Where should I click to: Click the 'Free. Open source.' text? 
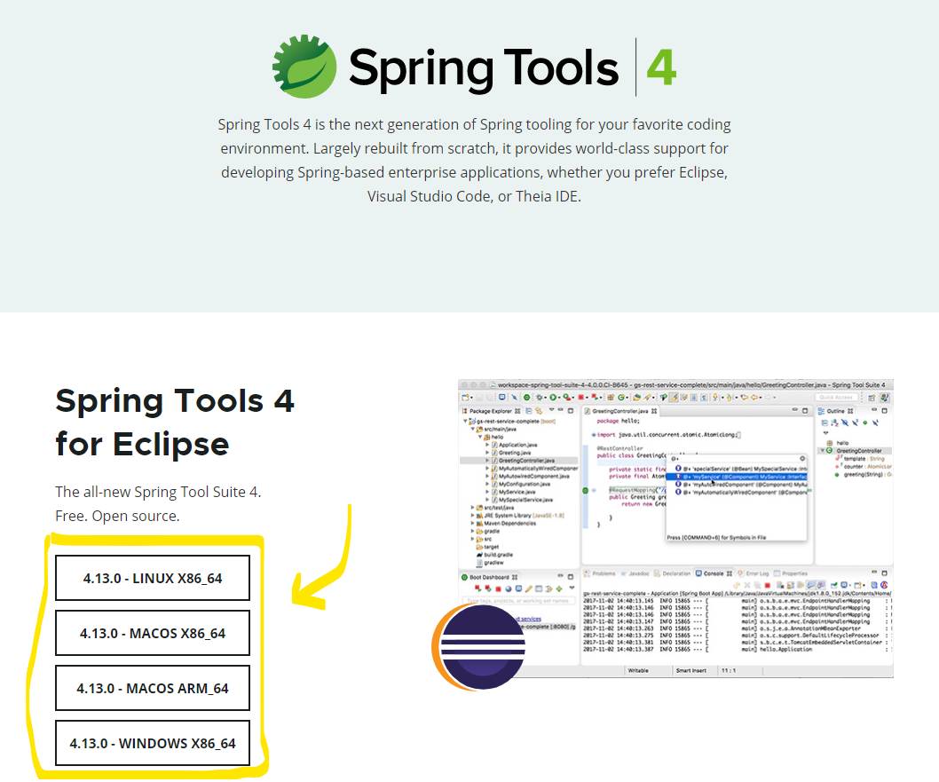click(117, 516)
